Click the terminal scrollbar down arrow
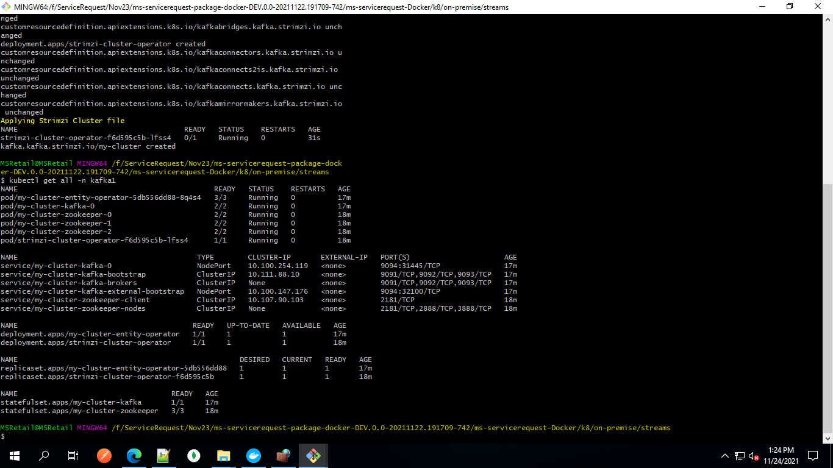Viewport: 833px width, 468px height. [x=828, y=438]
